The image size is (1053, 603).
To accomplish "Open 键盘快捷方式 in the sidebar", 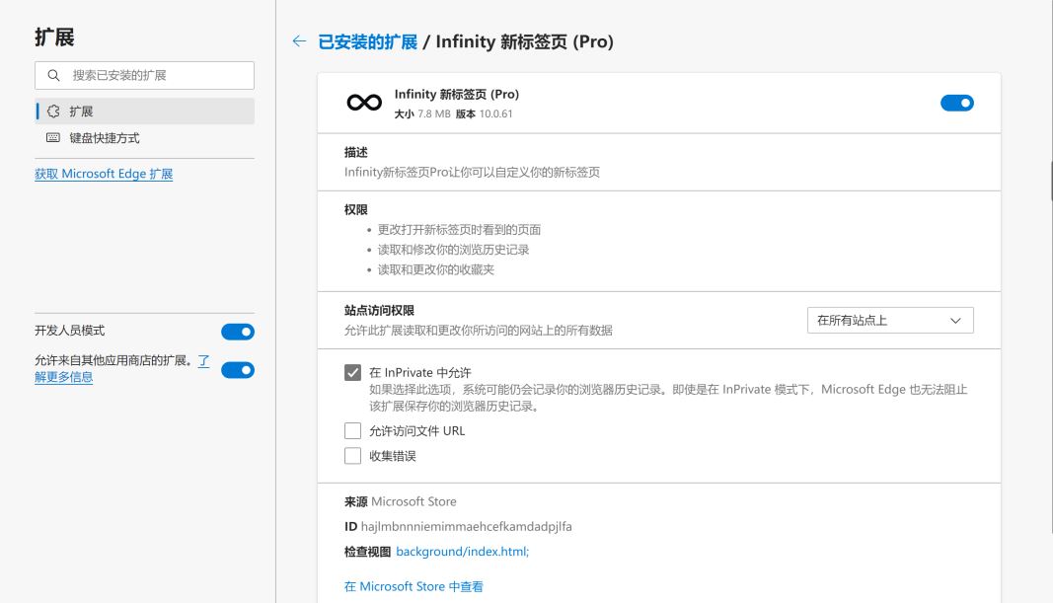I will pos(144,137).
